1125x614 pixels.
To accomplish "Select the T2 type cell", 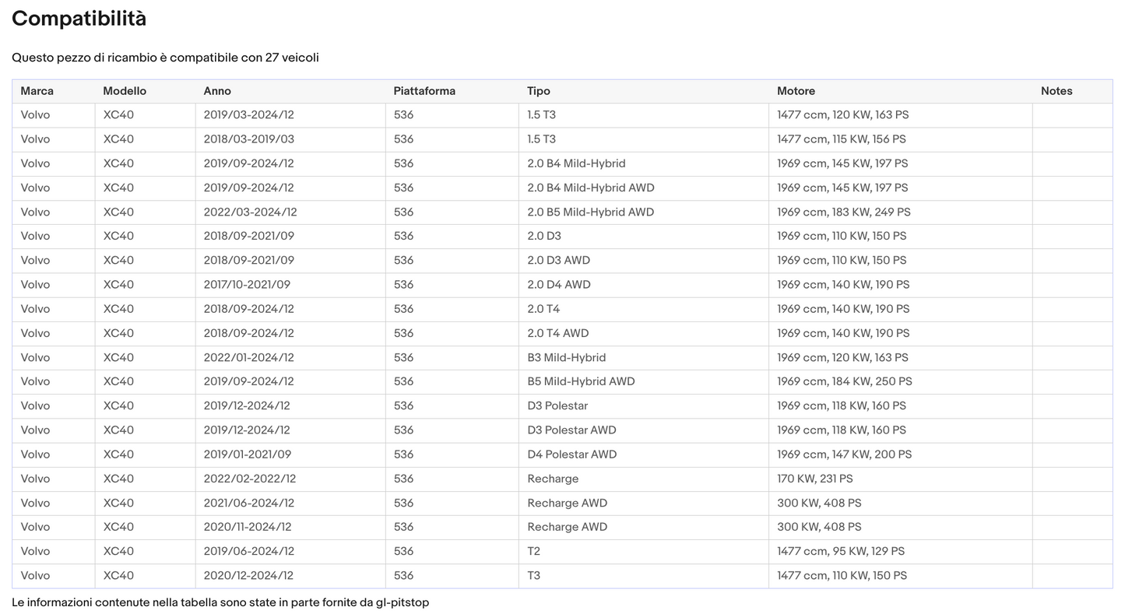I will coord(644,551).
